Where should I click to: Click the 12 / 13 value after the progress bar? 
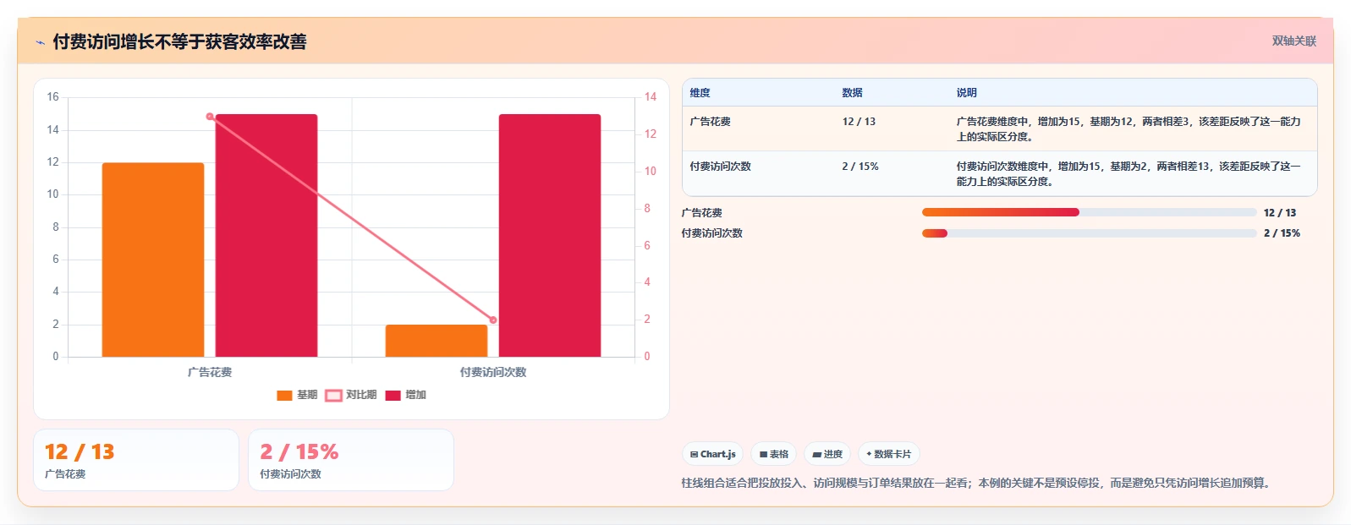1280,213
